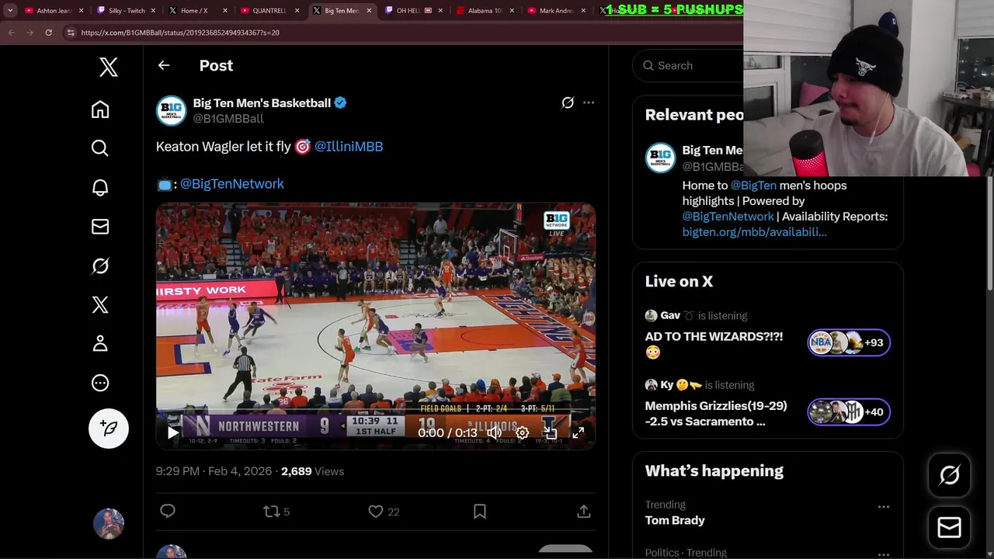Like the post with 22 likes

[x=384, y=511]
